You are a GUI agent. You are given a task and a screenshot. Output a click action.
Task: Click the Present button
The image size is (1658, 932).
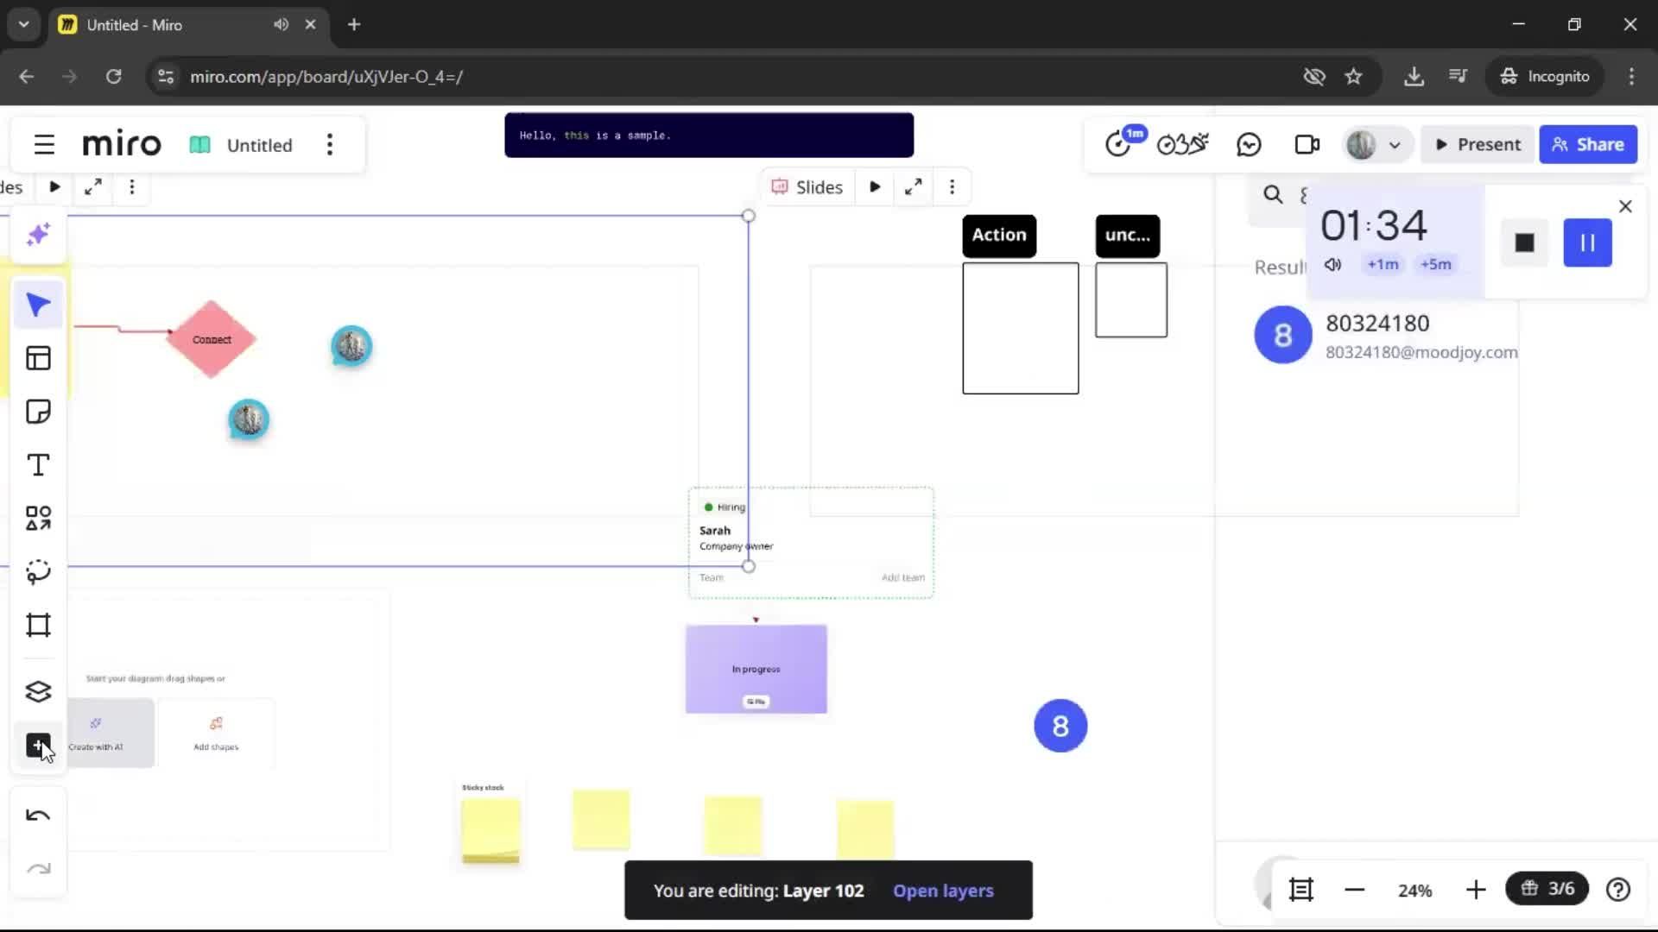(1478, 144)
